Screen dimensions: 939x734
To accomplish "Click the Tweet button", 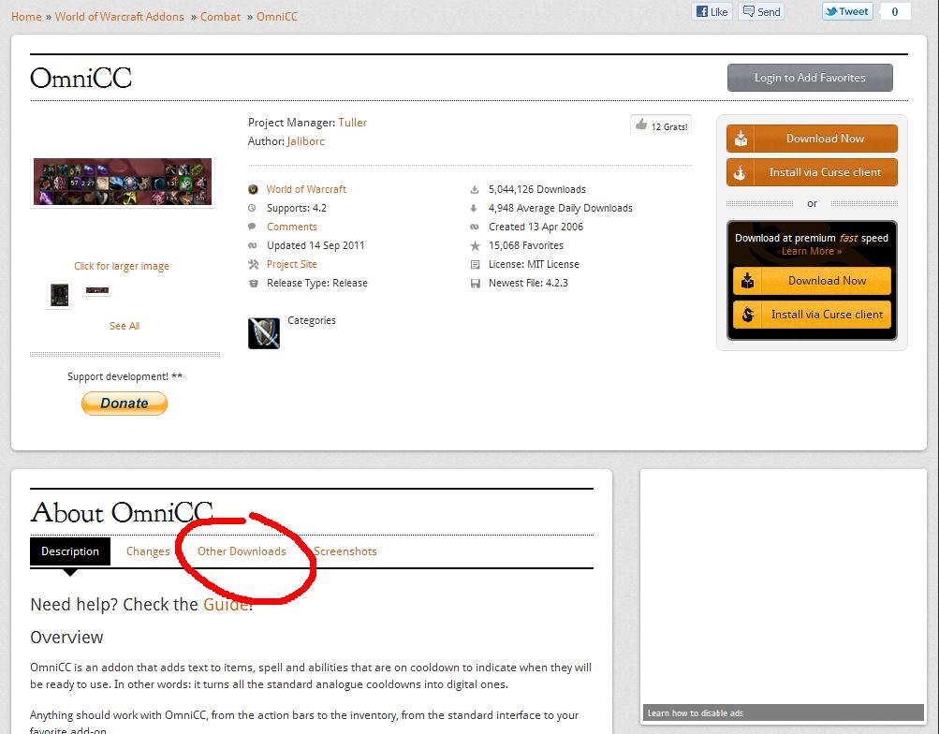I will [846, 11].
